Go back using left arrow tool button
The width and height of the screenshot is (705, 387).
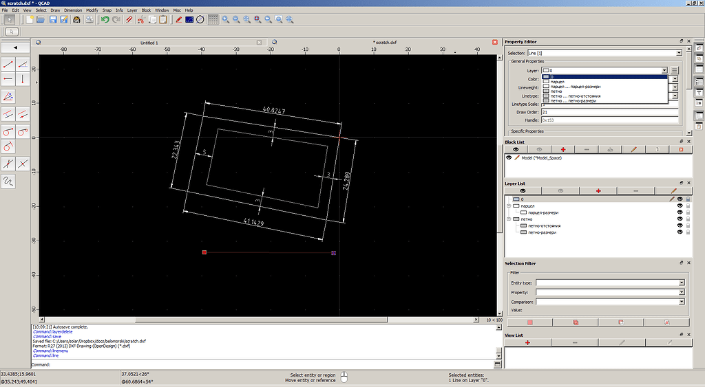tap(15, 47)
